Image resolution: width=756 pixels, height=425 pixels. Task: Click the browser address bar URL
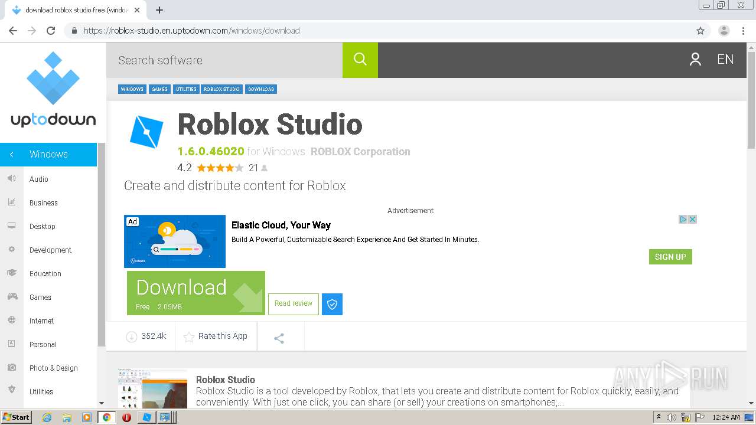191,31
